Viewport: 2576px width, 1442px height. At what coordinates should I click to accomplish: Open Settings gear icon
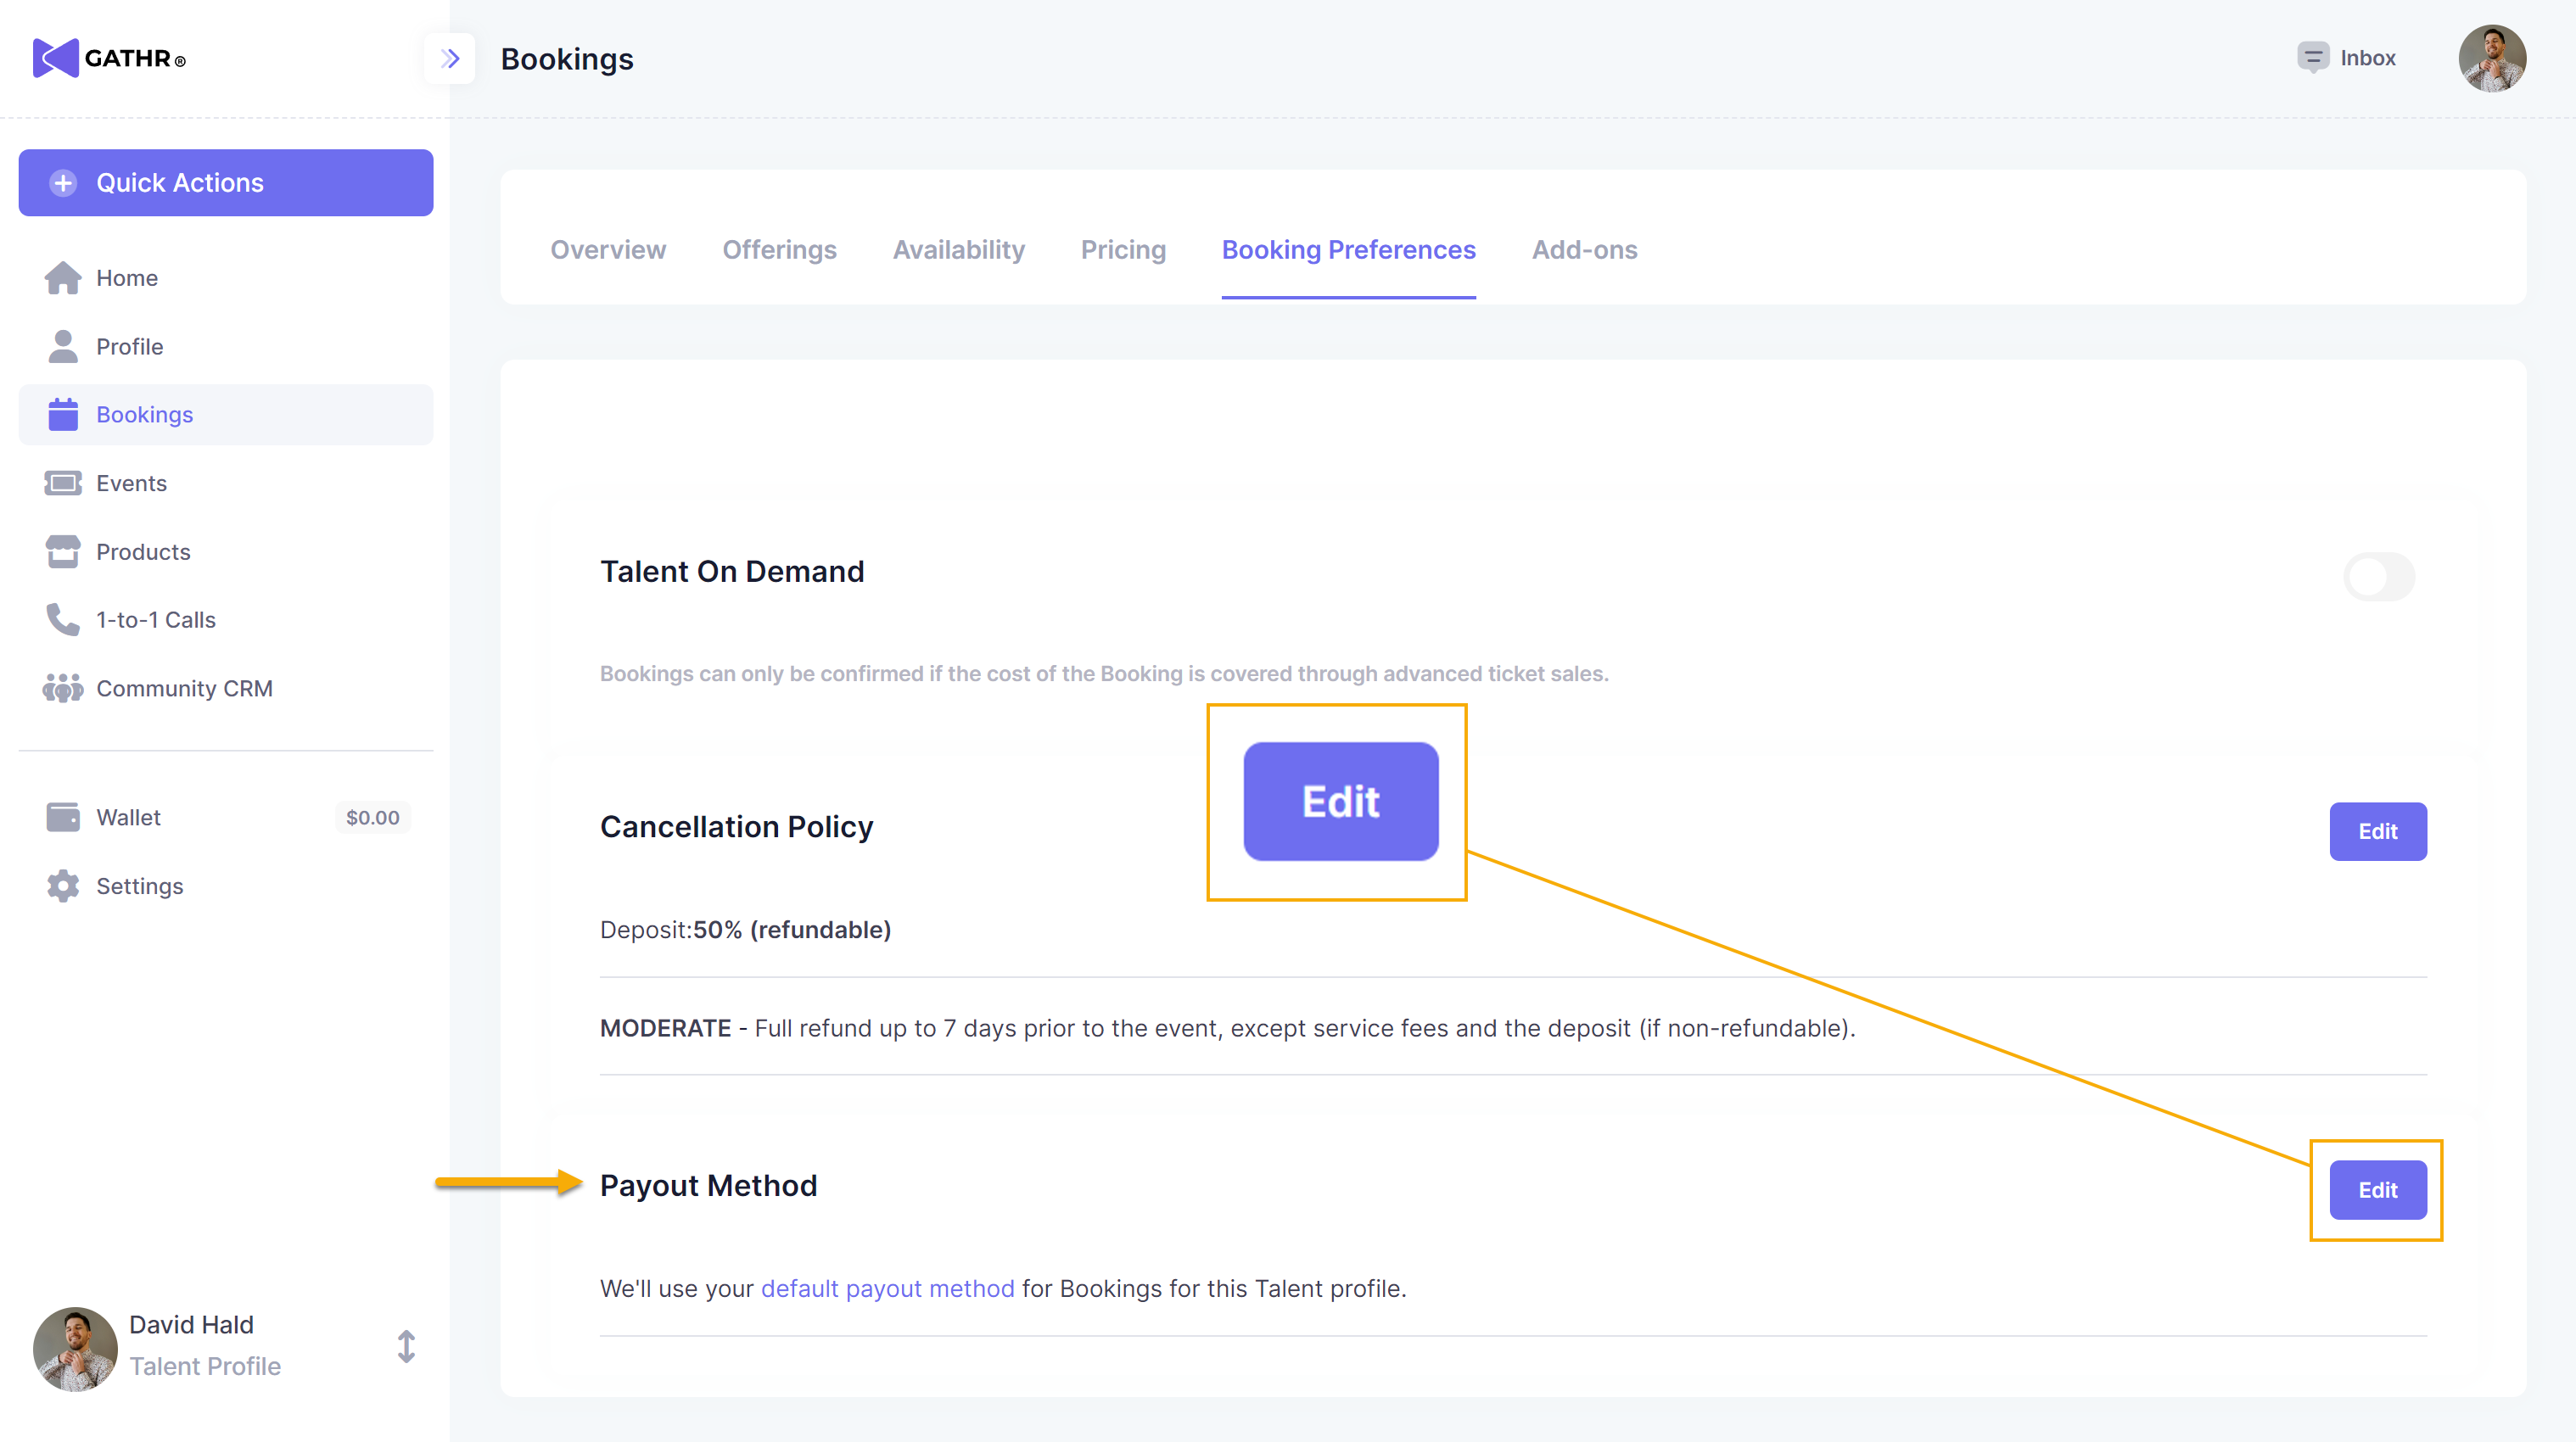point(62,886)
